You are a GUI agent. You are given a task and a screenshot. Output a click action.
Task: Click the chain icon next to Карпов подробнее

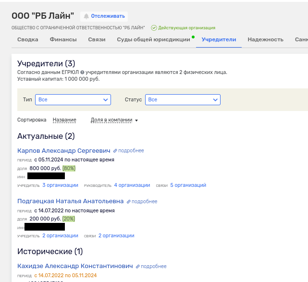115,151
